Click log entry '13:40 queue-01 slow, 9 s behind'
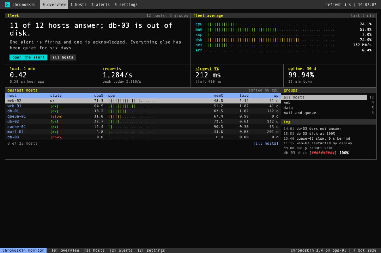Image resolution: width=381 pixels, height=253 pixels. tap(316, 139)
